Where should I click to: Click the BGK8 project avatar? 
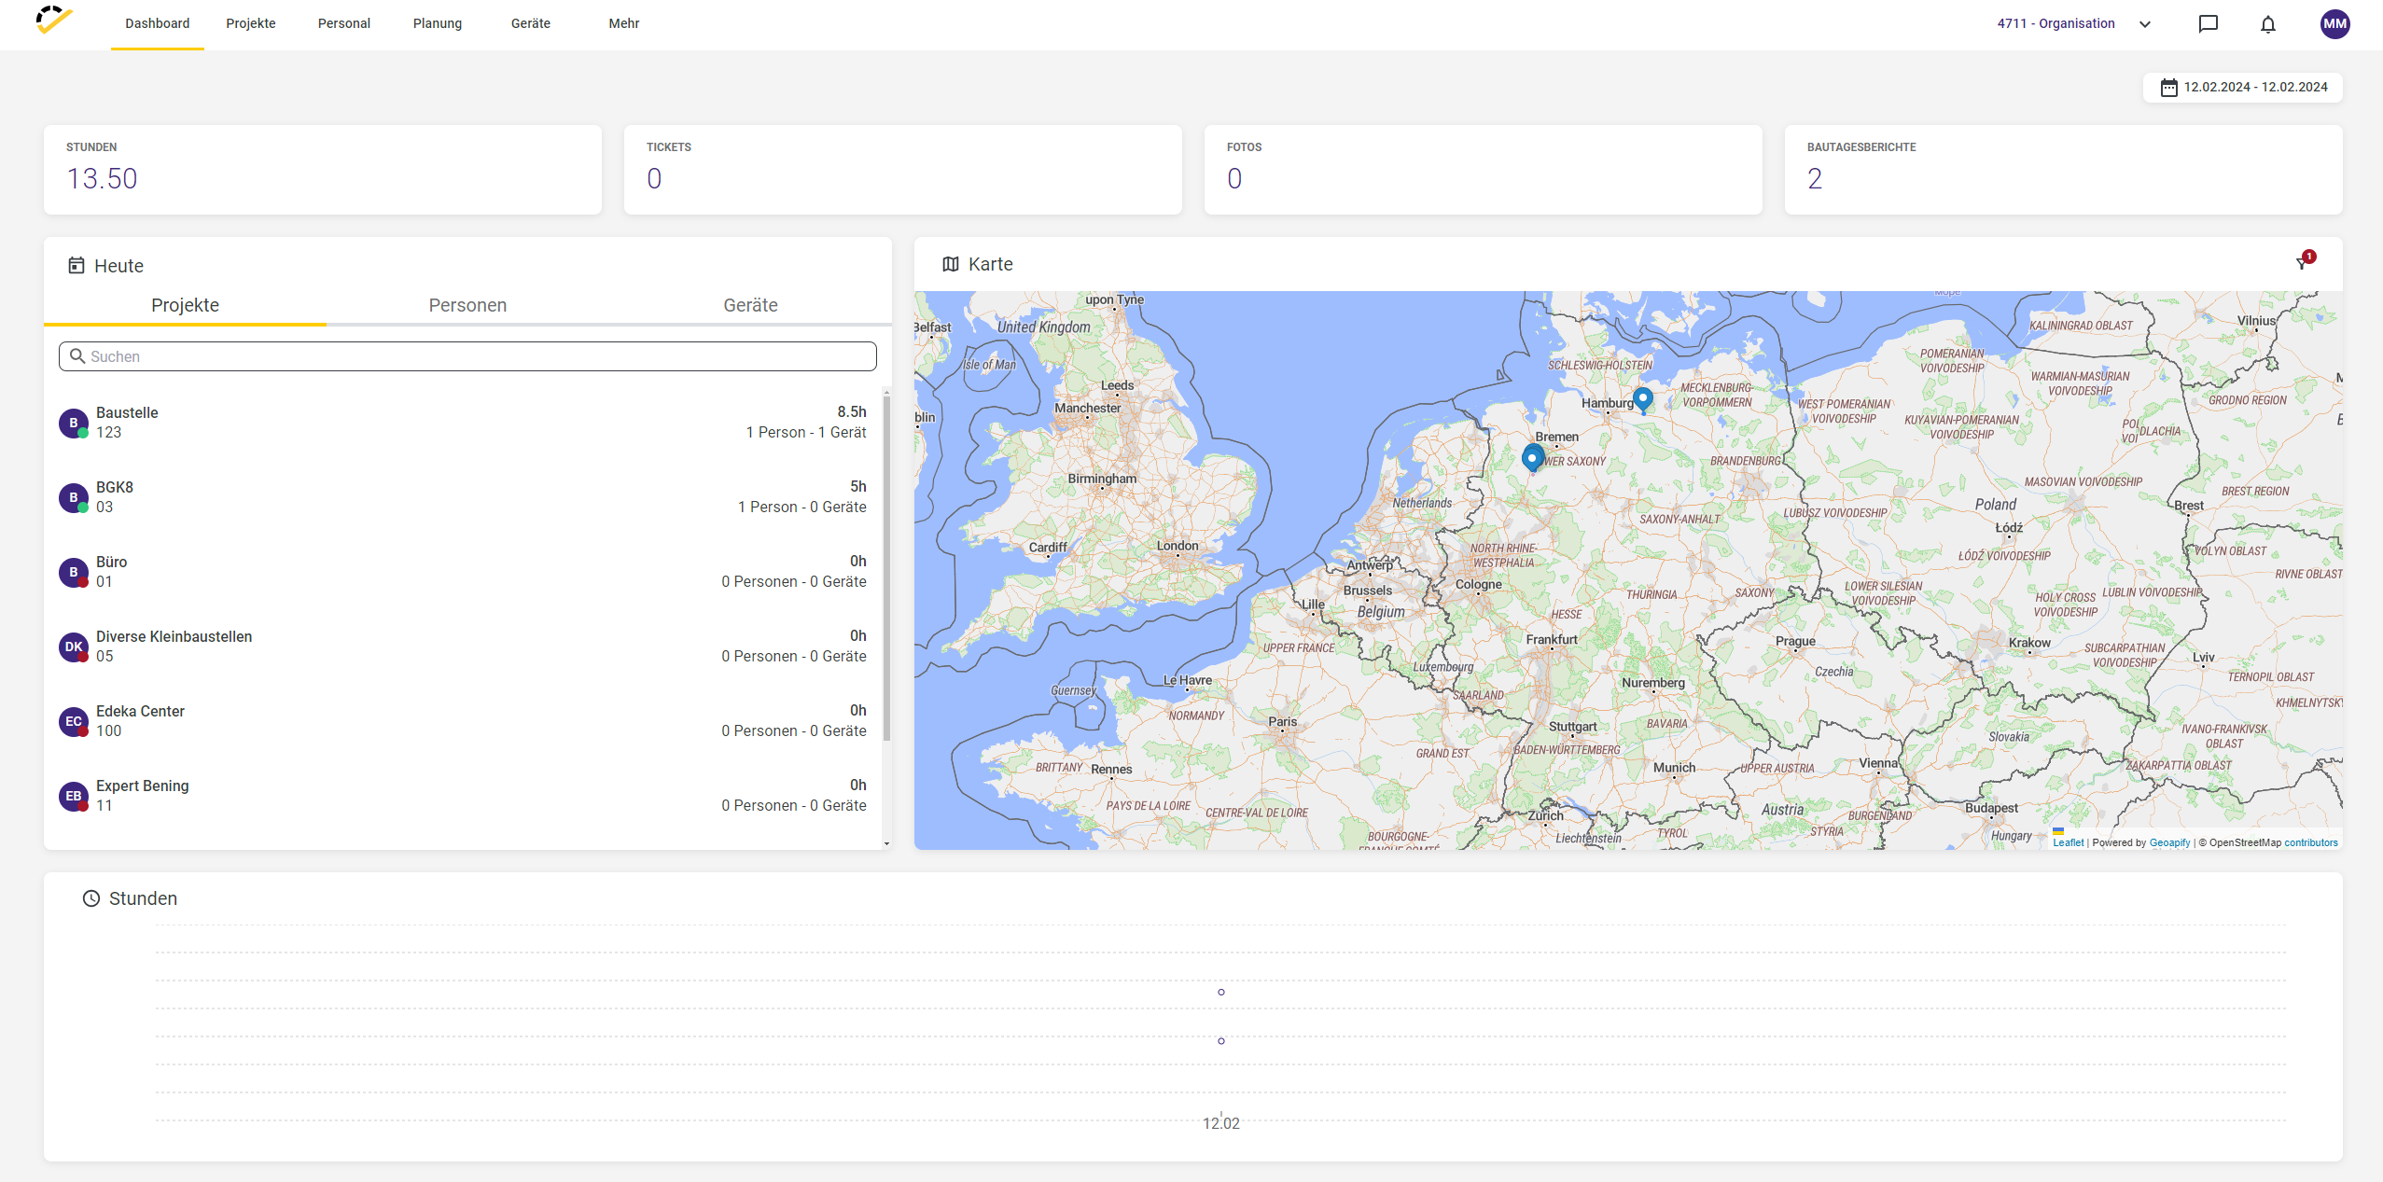tap(74, 497)
